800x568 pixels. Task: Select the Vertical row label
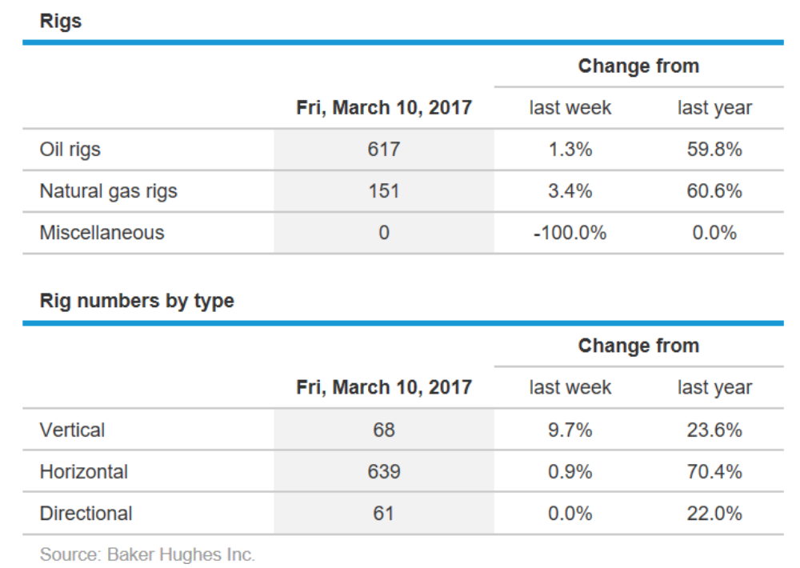(72, 430)
